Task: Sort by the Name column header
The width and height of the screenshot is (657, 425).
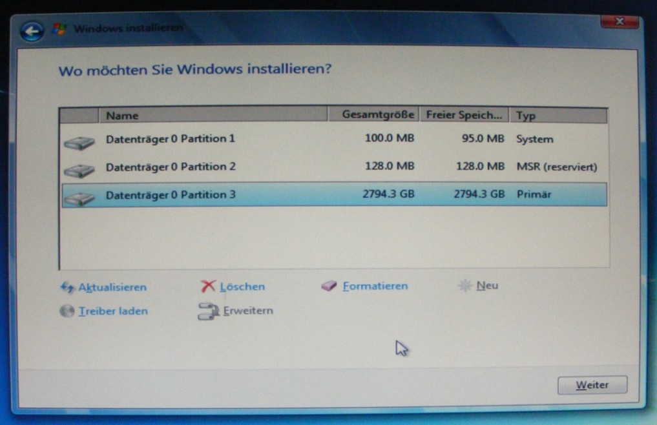Action: [213, 115]
